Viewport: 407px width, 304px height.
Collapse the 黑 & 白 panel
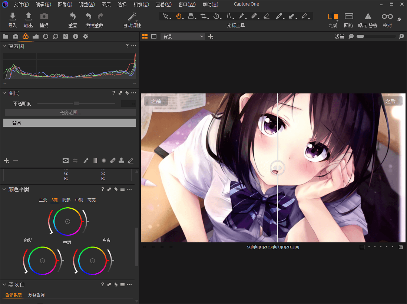4,284
